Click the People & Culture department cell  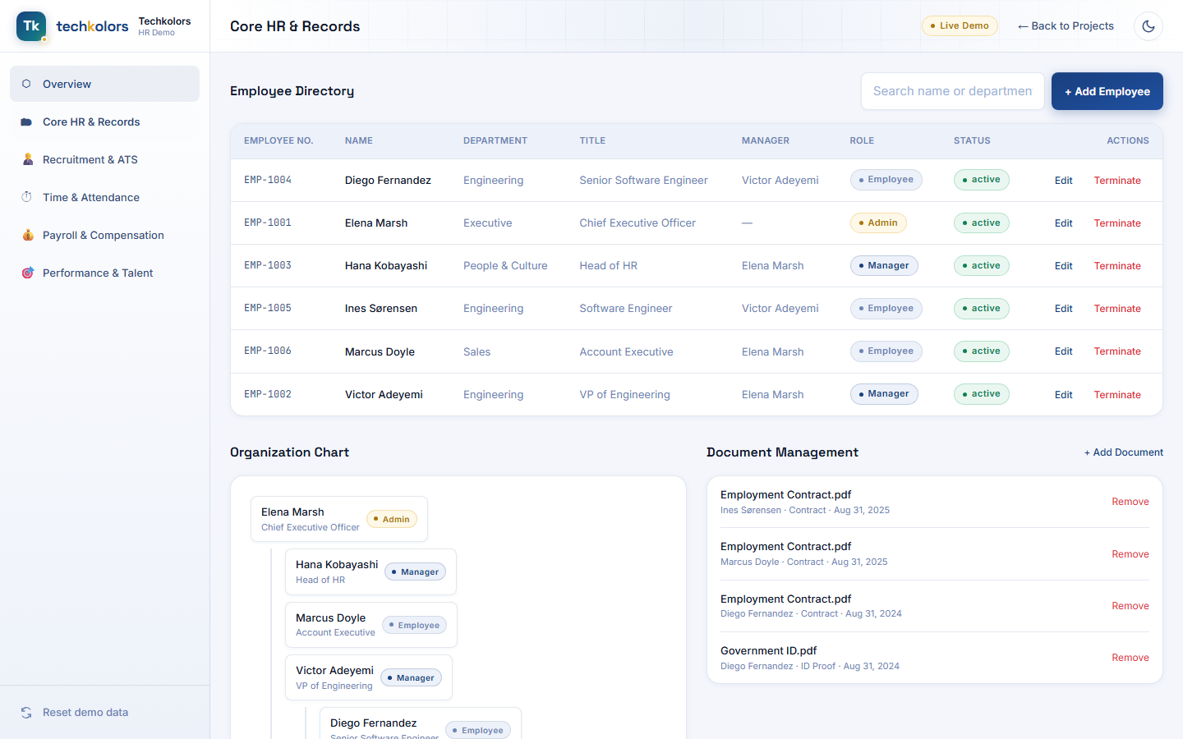pos(505,266)
